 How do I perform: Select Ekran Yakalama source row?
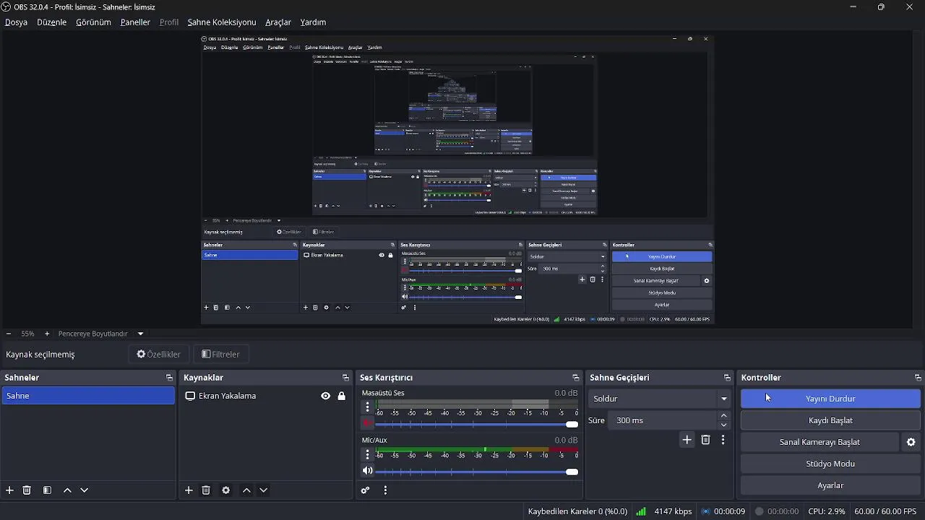(264, 396)
